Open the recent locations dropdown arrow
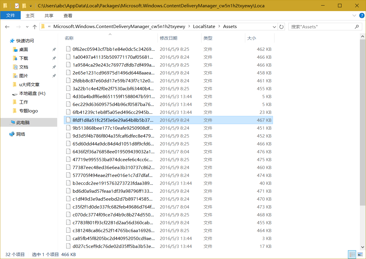Screen dimensions: 366x259 pyautogui.click(x=27, y=27)
